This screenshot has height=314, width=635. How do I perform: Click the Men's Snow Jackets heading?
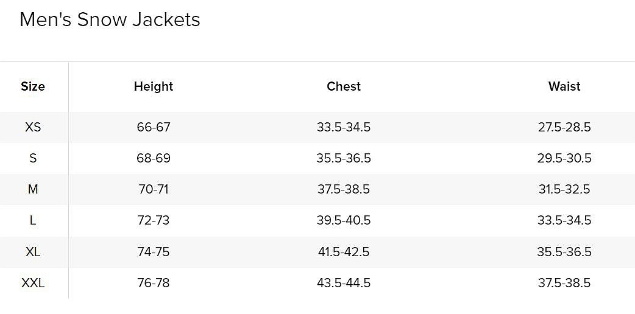coord(110,19)
